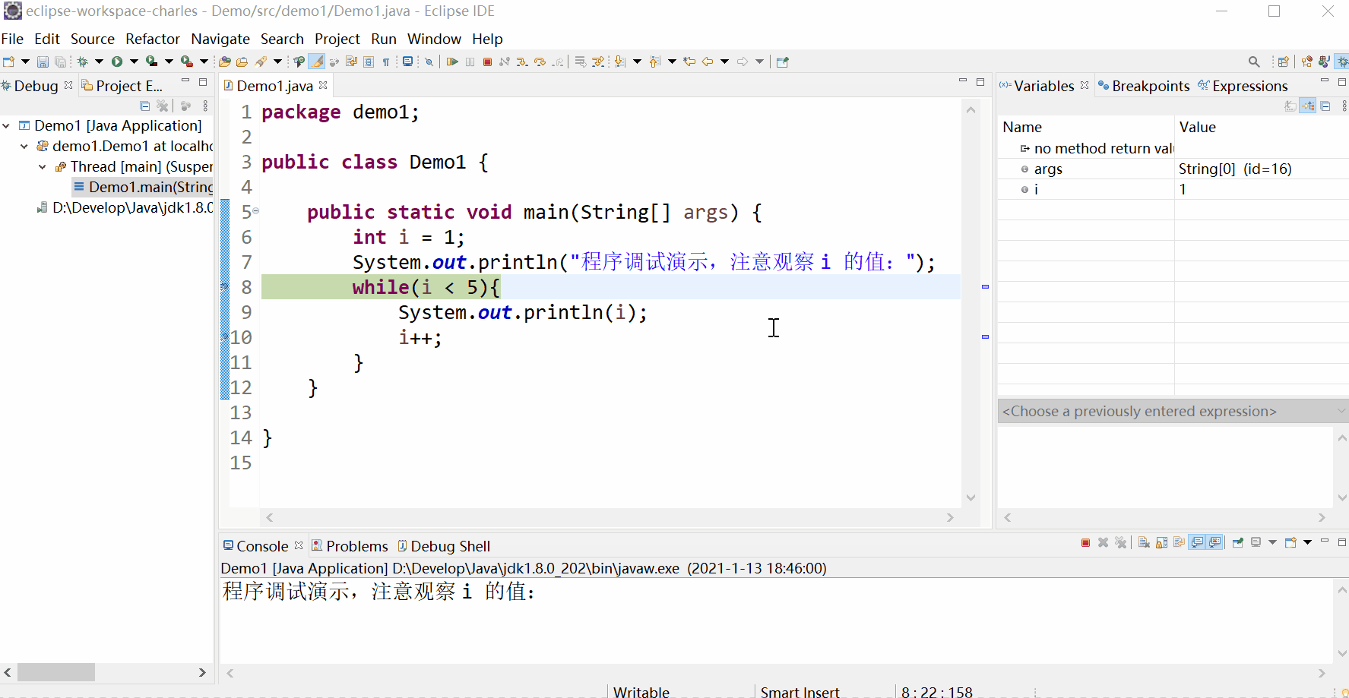Click the Step Return icon

pyautogui.click(x=558, y=62)
